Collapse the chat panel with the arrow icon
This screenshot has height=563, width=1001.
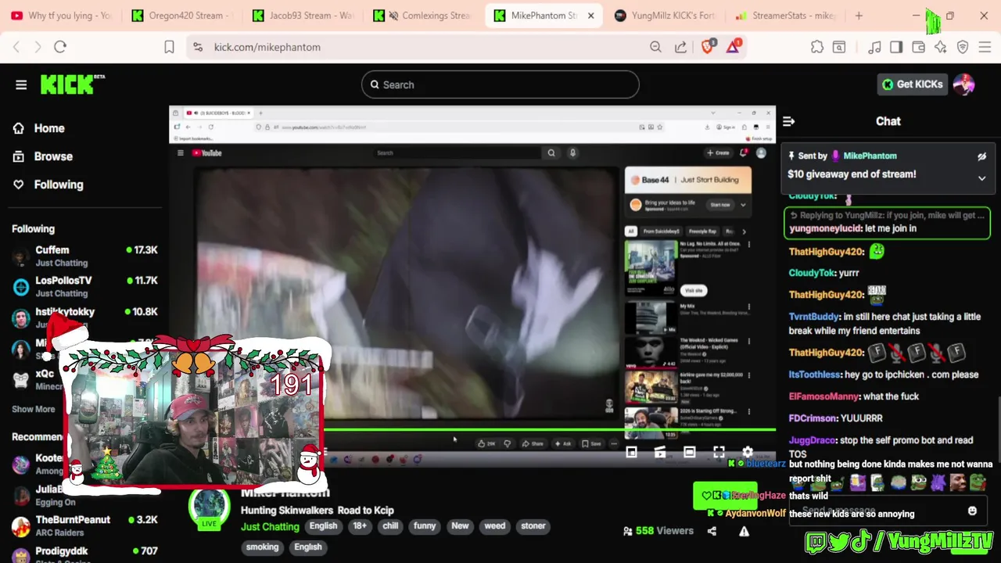[x=788, y=121]
